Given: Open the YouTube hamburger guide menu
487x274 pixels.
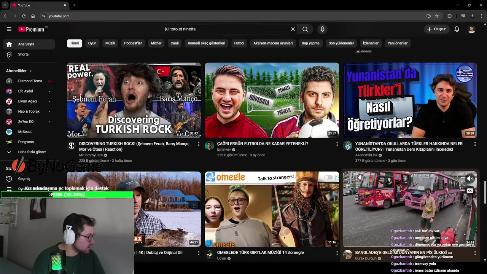Looking at the screenshot, I should pos(9,29).
